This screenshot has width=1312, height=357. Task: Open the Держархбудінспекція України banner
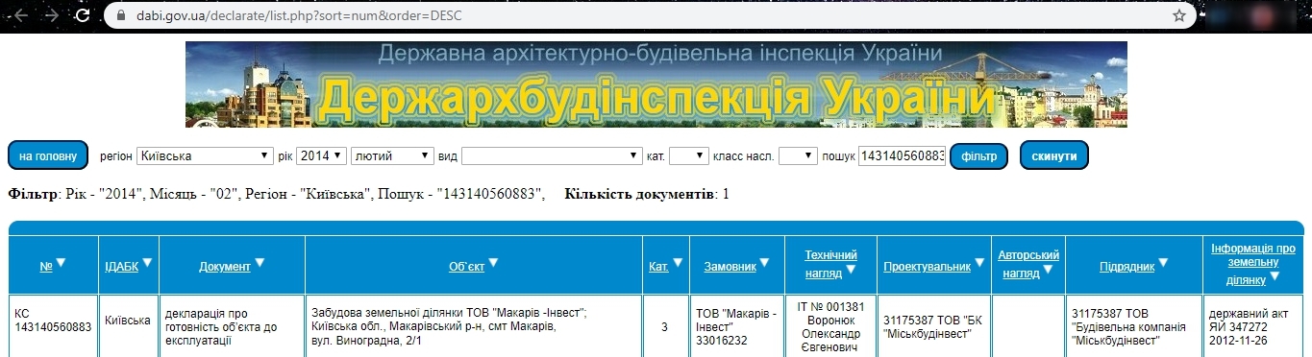pos(656,84)
